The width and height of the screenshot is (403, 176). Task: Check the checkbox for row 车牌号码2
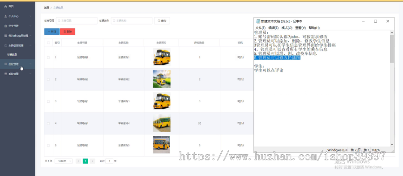pyautogui.click(x=48, y=80)
